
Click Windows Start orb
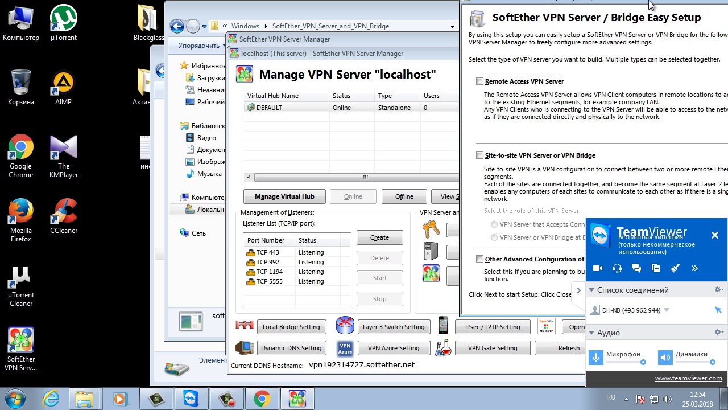point(15,398)
